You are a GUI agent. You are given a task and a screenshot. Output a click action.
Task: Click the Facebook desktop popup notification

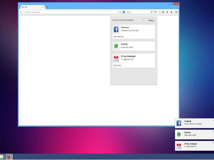(194, 123)
